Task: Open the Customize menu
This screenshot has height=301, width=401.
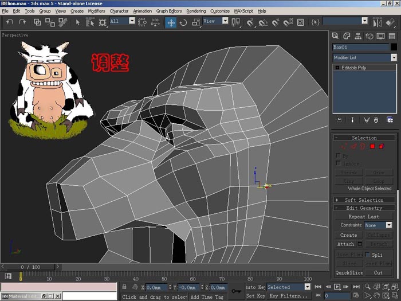Action: coord(219,11)
